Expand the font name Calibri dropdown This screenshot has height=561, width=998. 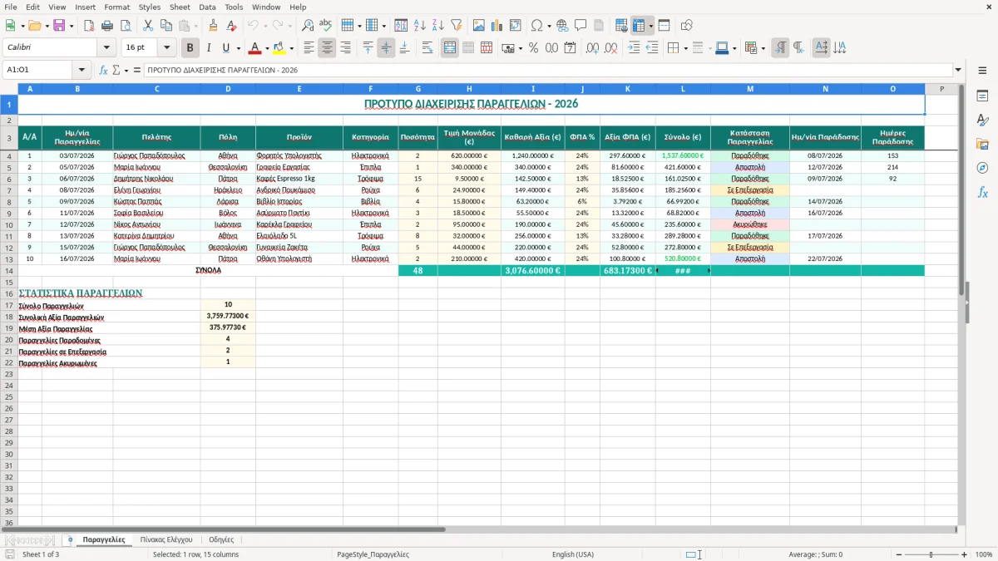106,48
